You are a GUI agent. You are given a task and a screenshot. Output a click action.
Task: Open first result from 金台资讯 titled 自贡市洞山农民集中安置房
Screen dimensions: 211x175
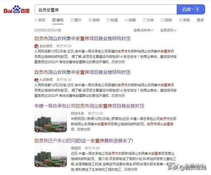pyautogui.click(x=82, y=38)
